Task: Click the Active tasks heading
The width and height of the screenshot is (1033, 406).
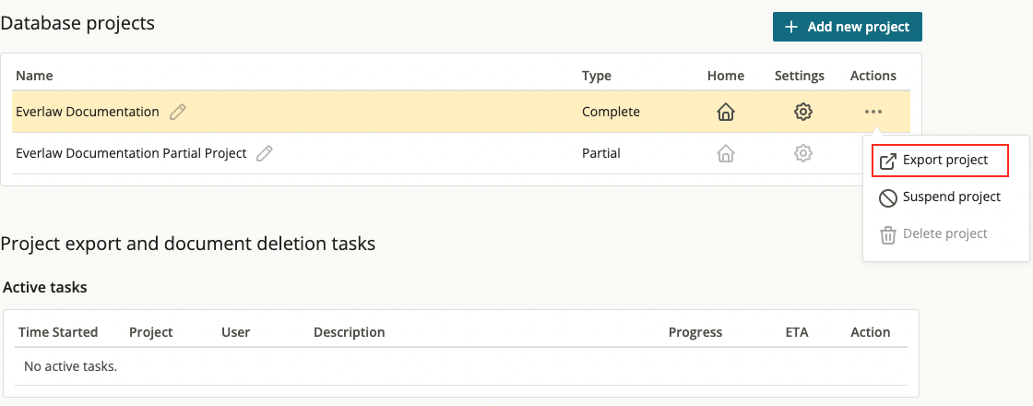Action: (x=45, y=287)
